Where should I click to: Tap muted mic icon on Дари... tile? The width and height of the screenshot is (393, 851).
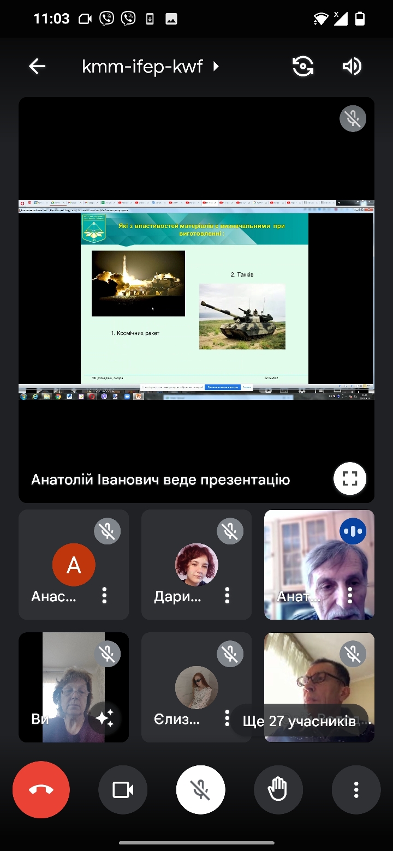pos(230,531)
